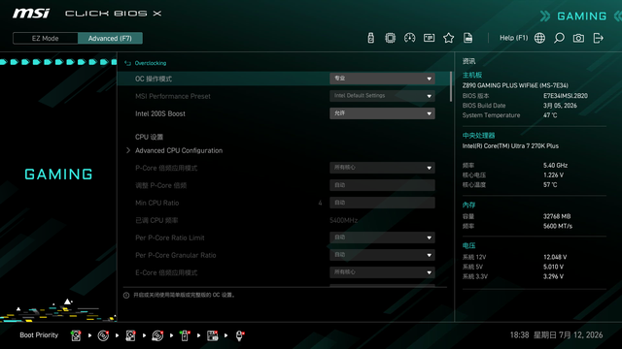Click the exit door-arrow icon
The height and width of the screenshot is (349, 622).
599,38
